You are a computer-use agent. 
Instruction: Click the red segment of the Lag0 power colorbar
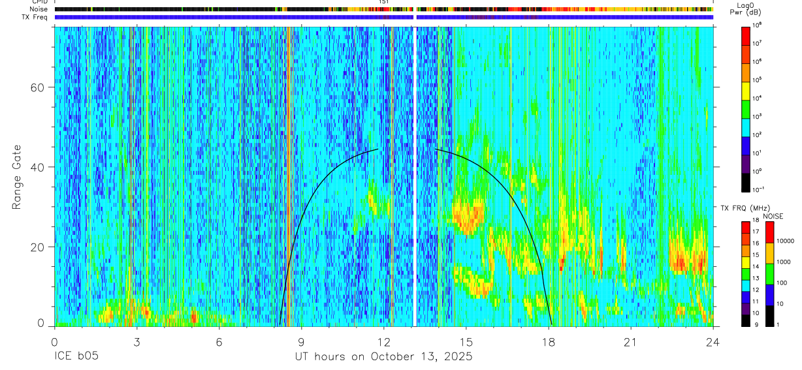pyautogui.click(x=745, y=37)
